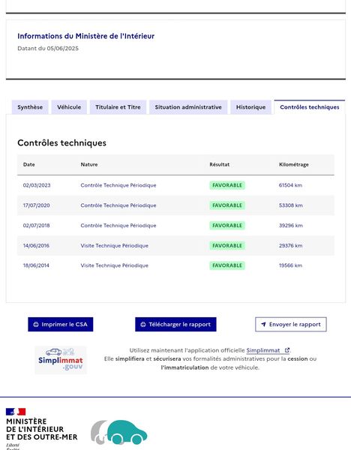Click Envoyer le rapport button
This screenshot has width=351, height=450.
[291, 324]
